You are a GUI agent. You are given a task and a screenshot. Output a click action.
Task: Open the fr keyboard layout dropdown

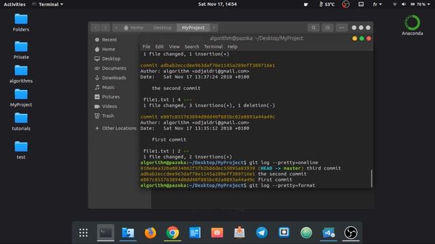pyautogui.click(x=377, y=5)
